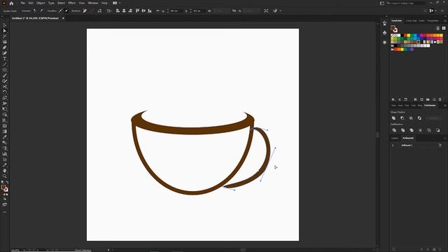Select the Eyedropper tool
448x252 pixels.
pos(5,137)
